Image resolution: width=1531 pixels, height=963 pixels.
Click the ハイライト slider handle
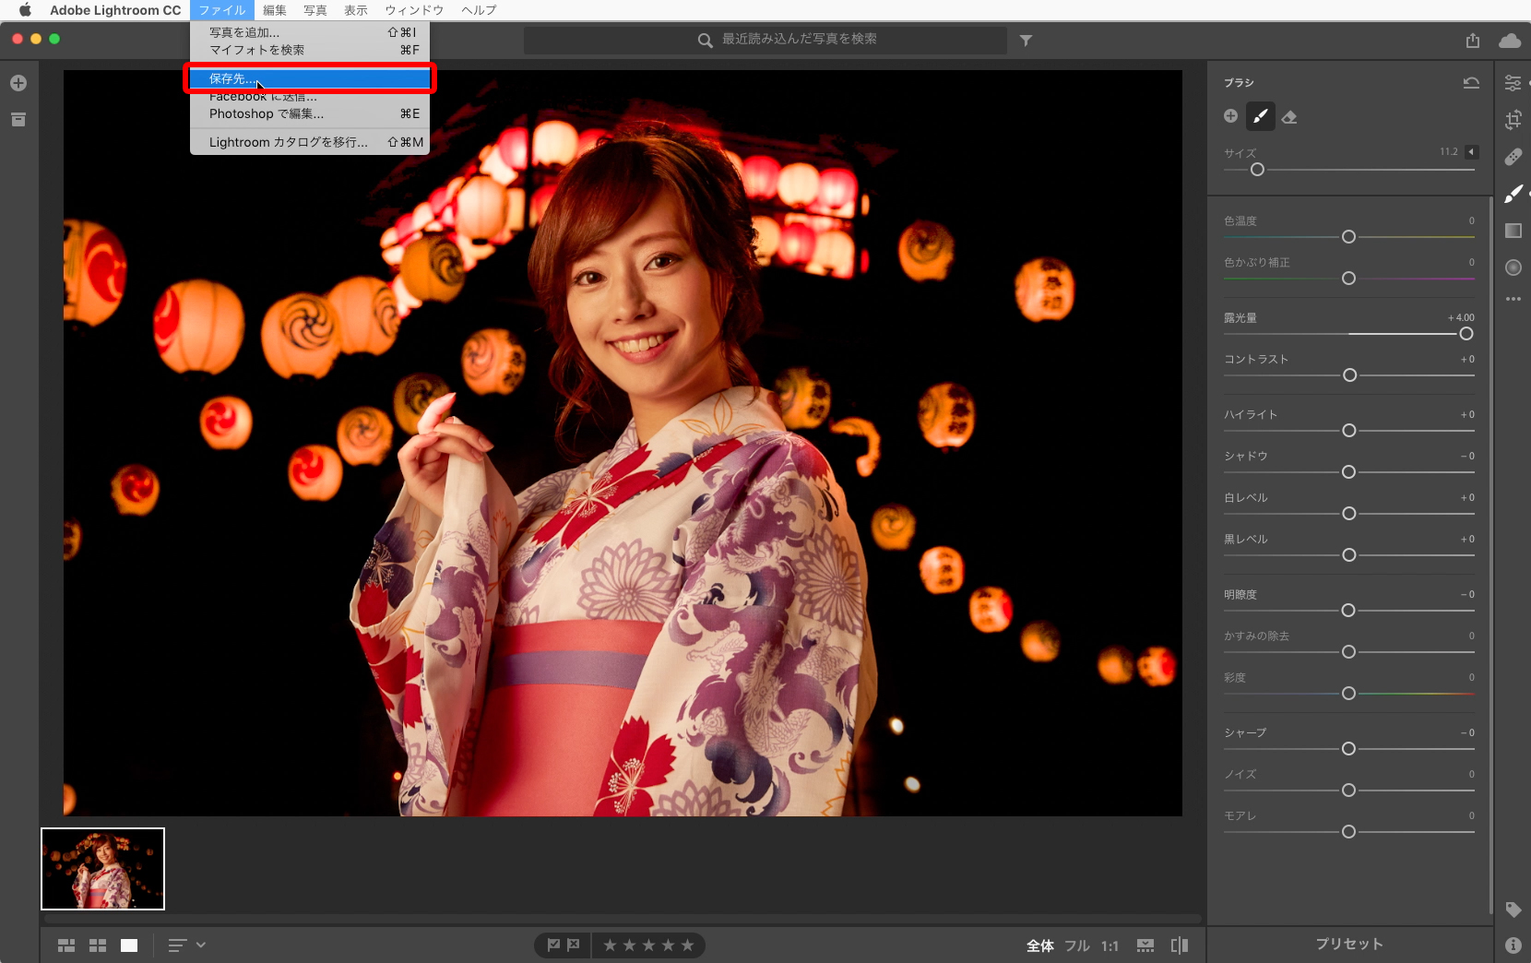click(x=1348, y=431)
